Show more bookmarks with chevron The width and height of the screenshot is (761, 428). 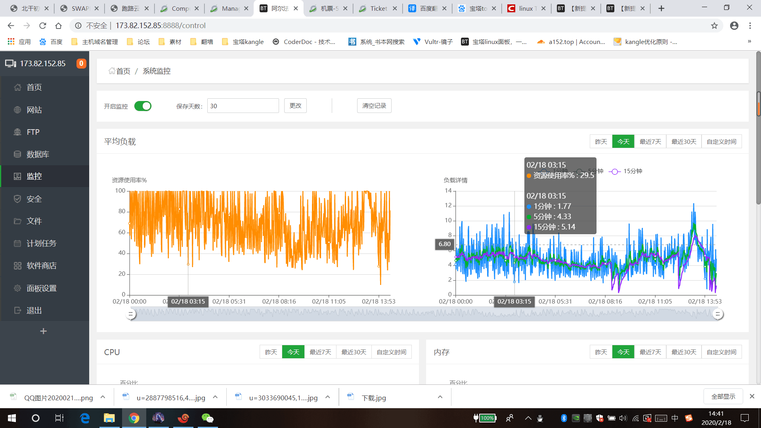pos(749,42)
